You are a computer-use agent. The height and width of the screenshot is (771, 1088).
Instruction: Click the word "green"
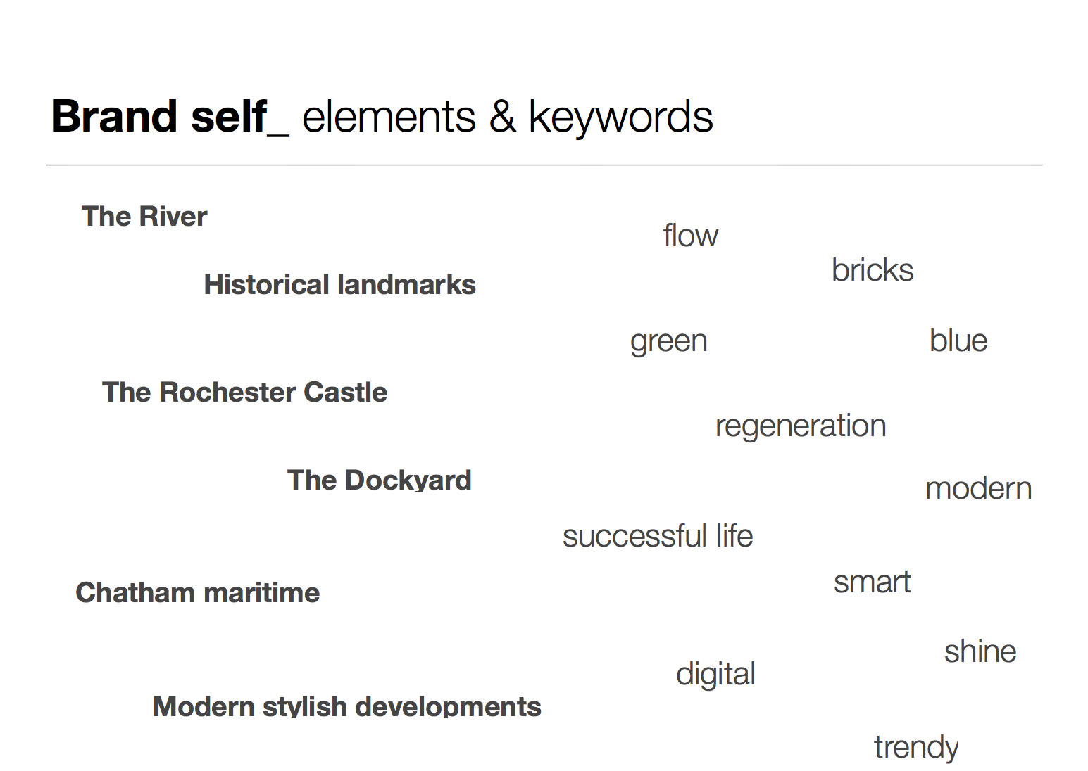coord(668,342)
